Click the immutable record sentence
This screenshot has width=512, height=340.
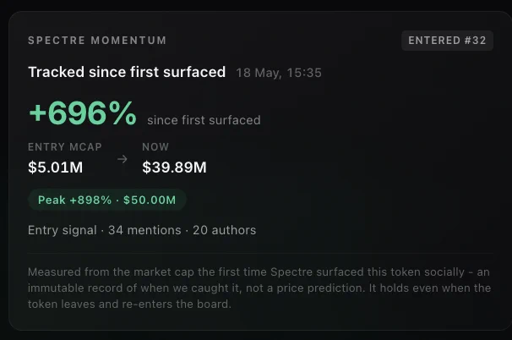click(x=197, y=288)
